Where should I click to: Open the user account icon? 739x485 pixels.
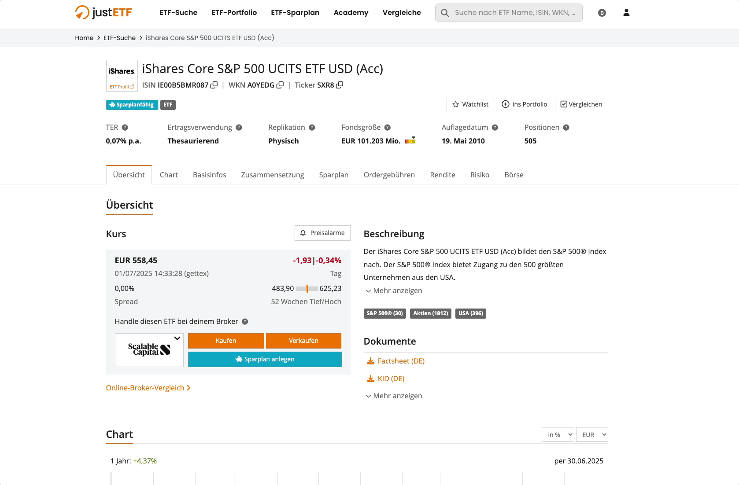point(626,13)
